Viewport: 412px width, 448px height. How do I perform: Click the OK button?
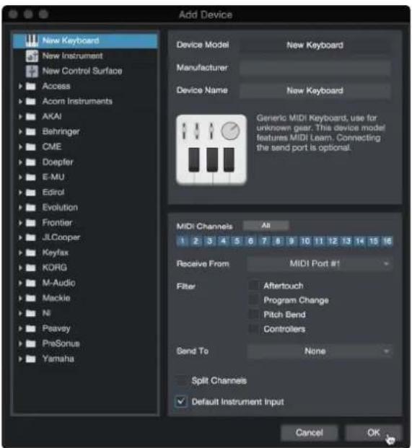click(x=374, y=433)
